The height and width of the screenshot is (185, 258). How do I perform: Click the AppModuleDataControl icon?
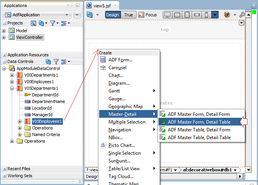(x=12, y=68)
